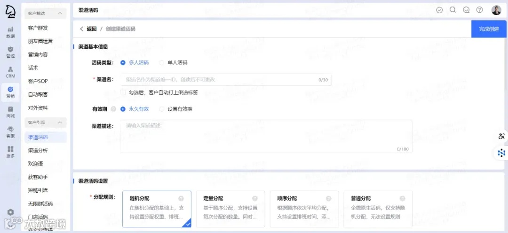Select 永久有效 validity option
This screenshot has height=233, width=508.
pyautogui.click(x=123, y=109)
